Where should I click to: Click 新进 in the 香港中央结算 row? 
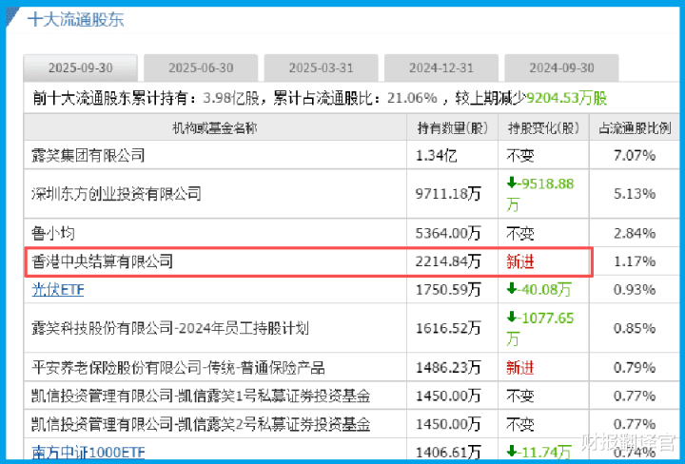(519, 261)
